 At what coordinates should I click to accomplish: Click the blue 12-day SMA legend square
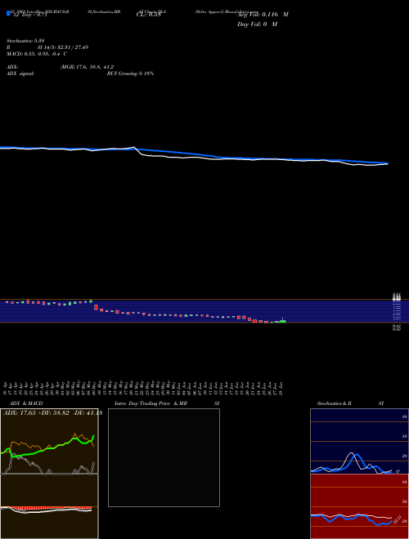point(8,13)
